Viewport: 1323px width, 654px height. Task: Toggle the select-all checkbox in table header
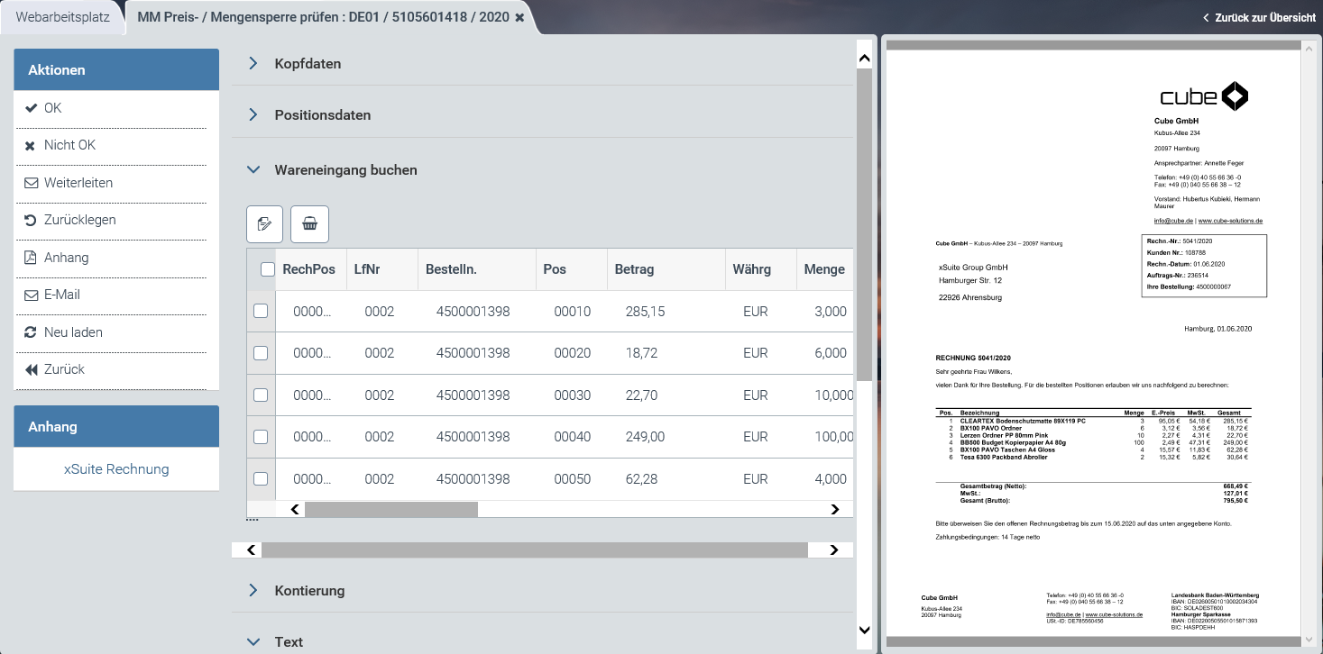click(x=268, y=269)
